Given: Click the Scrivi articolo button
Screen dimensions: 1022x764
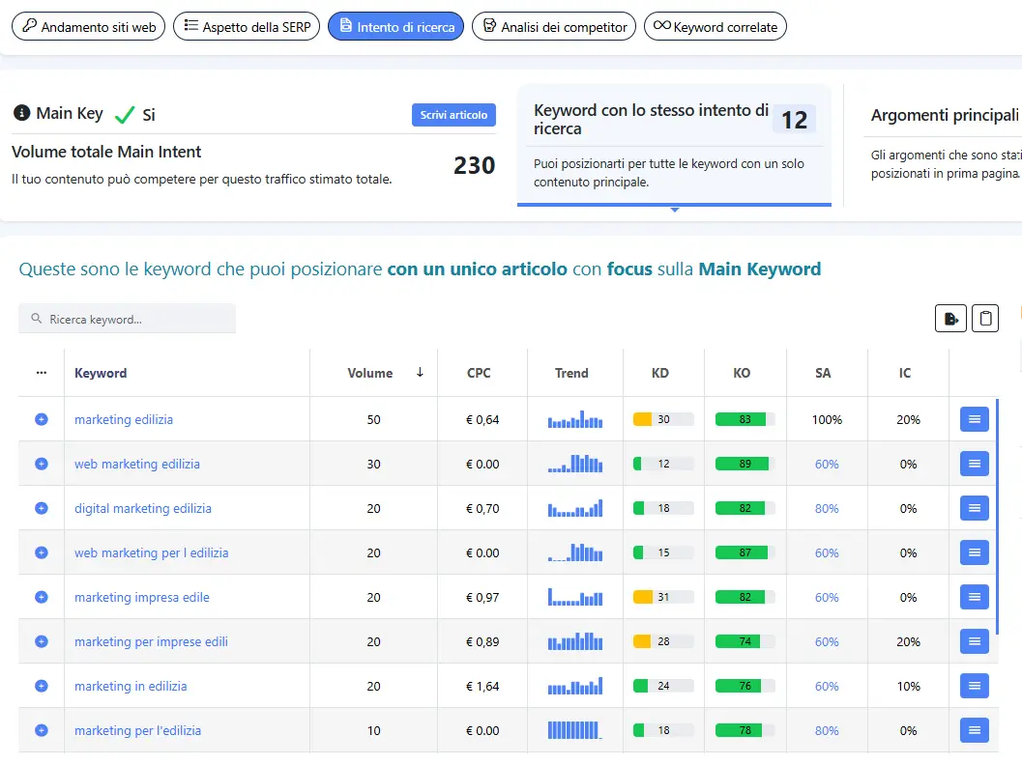Looking at the screenshot, I should tap(453, 115).
